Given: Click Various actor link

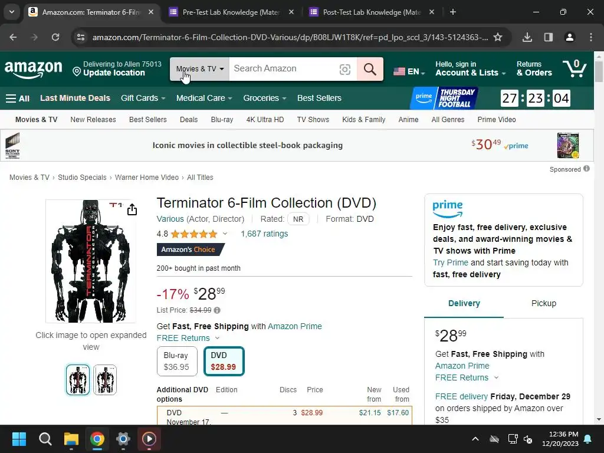Looking at the screenshot, I should (x=170, y=219).
